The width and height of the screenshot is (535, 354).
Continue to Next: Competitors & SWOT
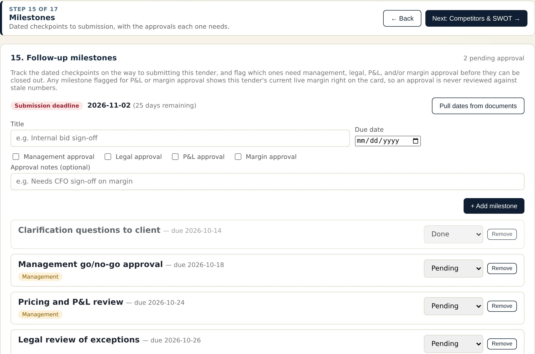click(x=476, y=18)
